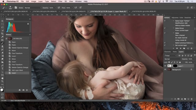Switch to the Swatches tab
This screenshot has width=196, height=110.
click(187, 18)
